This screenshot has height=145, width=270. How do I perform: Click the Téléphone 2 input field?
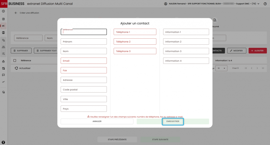point(135,42)
